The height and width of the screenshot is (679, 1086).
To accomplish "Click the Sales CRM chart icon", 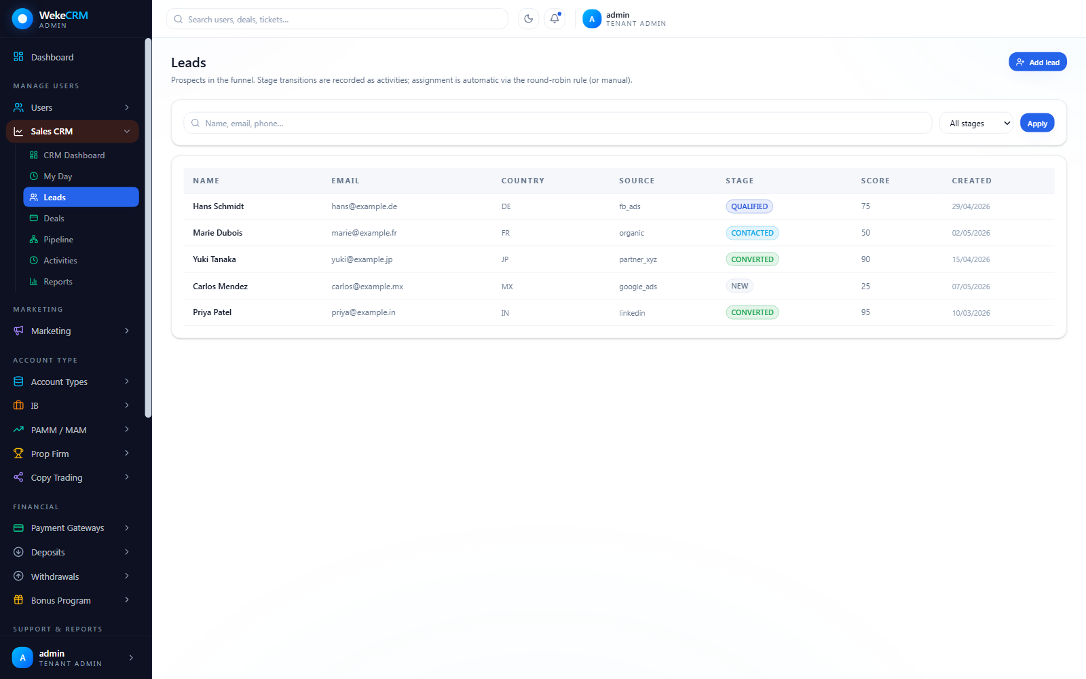I will (x=18, y=131).
